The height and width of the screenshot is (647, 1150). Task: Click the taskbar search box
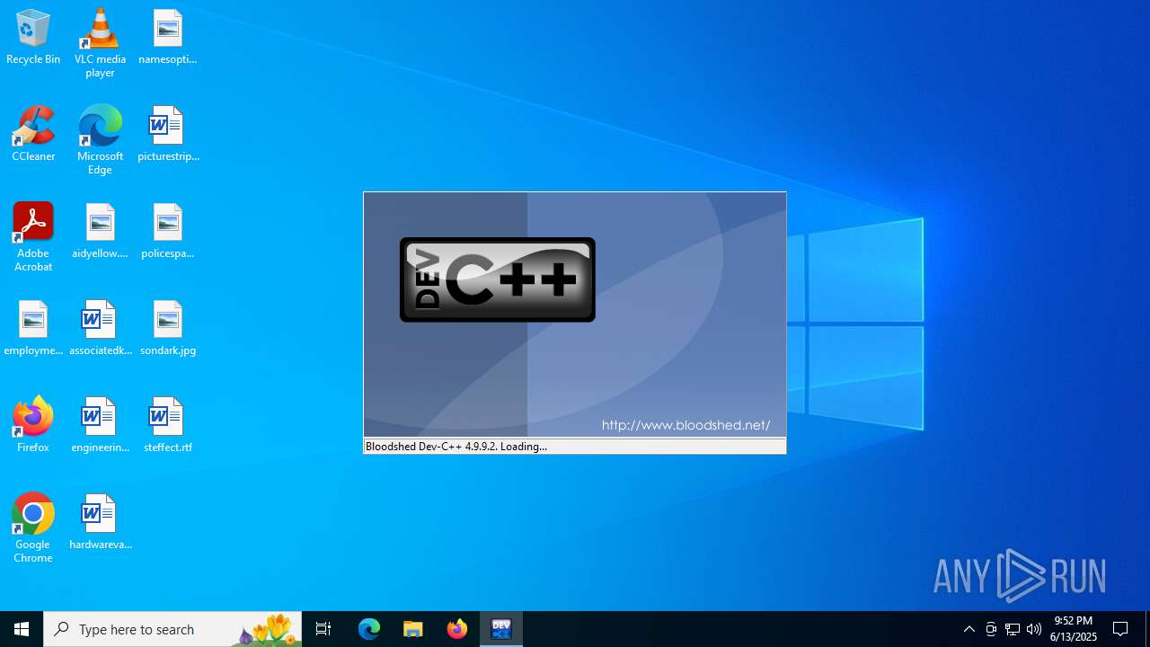tap(172, 629)
